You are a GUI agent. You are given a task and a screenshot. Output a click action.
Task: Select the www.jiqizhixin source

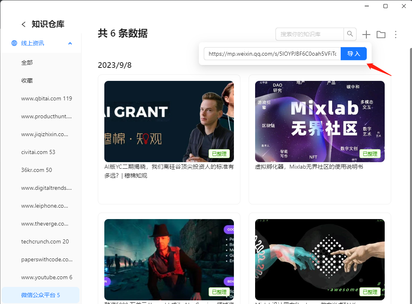[x=45, y=134]
